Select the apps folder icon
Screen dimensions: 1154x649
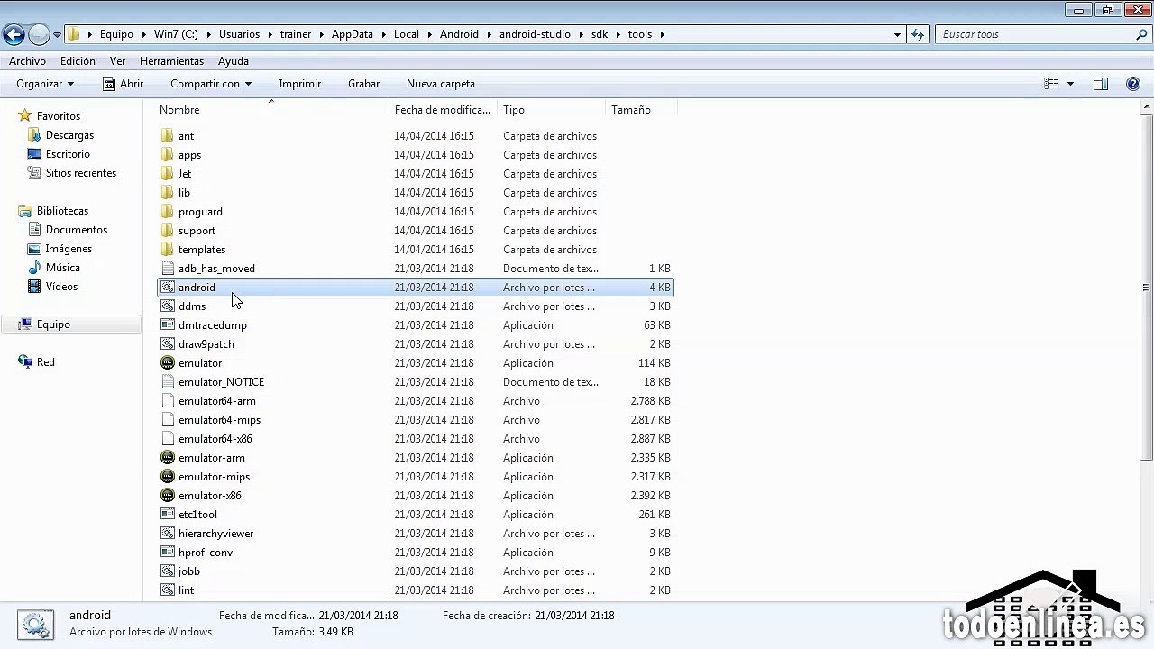167,155
